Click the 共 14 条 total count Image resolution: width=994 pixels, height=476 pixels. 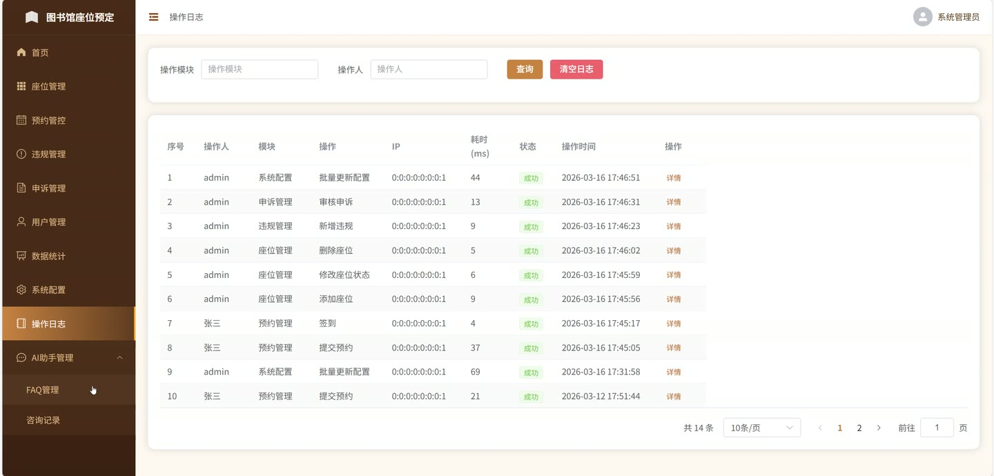(699, 428)
